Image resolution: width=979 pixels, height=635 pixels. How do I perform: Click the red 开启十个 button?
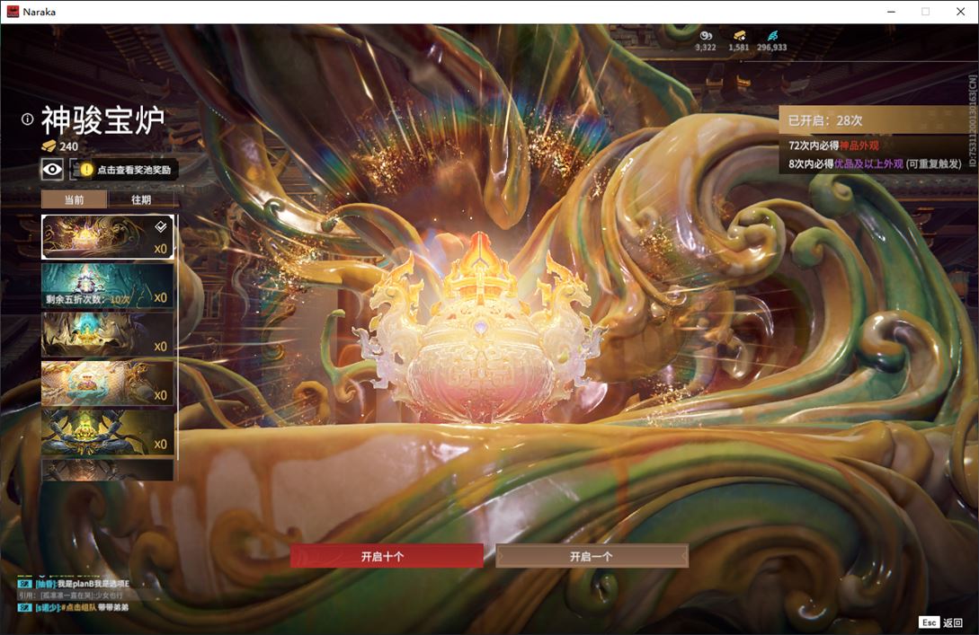click(387, 556)
